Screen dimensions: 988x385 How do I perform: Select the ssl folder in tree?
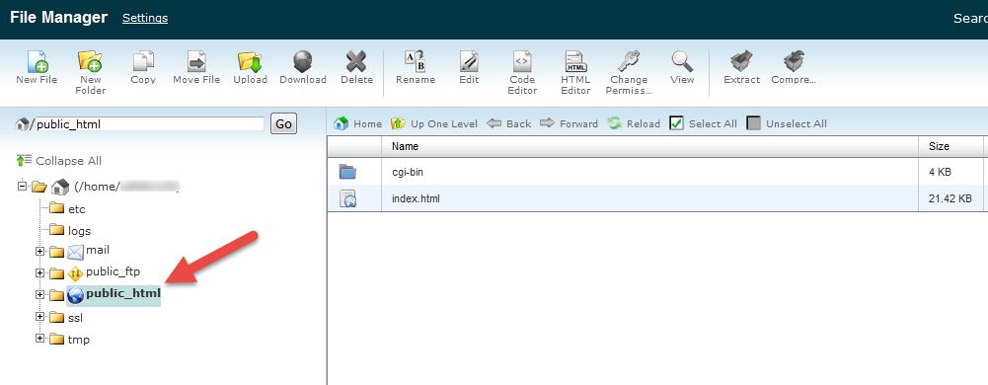[75, 318]
